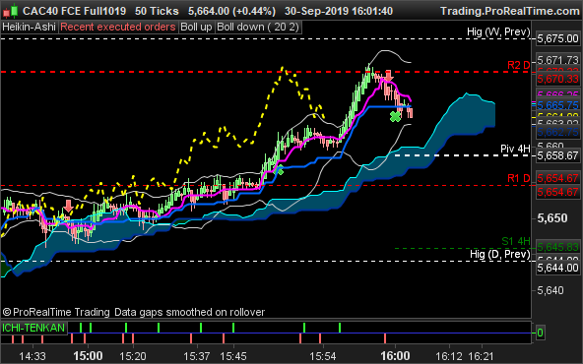Image resolution: width=583 pixels, height=364 pixels.
Task: Click the 5,650 price axis label
Action: pyautogui.click(x=552, y=217)
